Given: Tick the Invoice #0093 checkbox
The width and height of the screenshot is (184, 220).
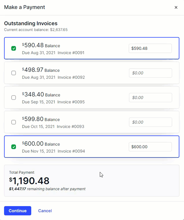Looking at the screenshot, I should [14, 122].
